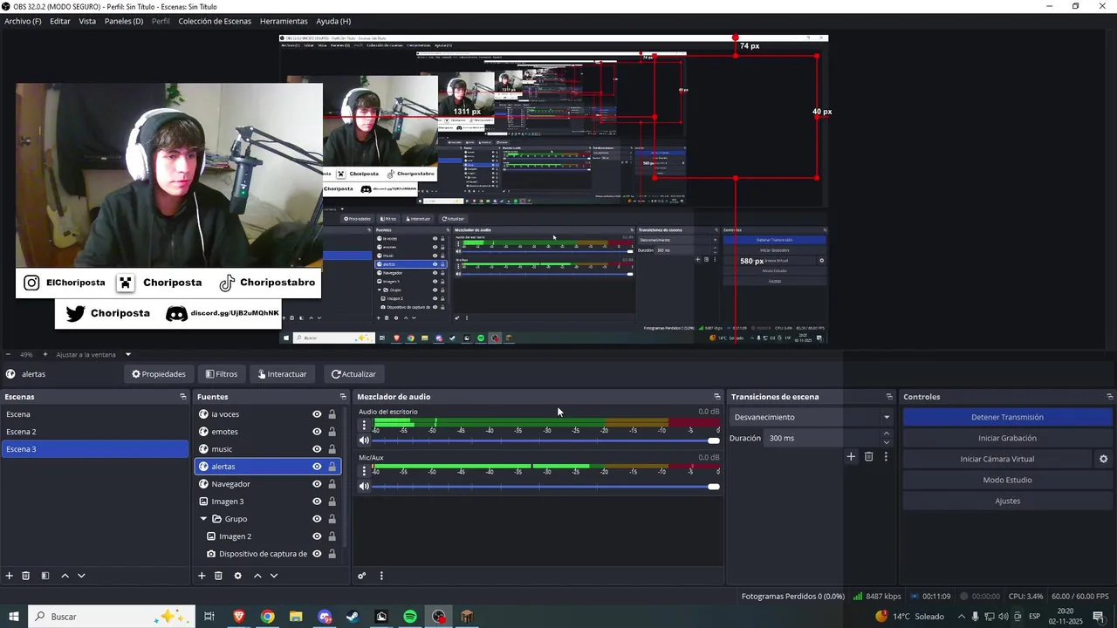The height and width of the screenshot is (628, 1117).
Task: Decrease transition duration with down arrow
Action: 887,442
